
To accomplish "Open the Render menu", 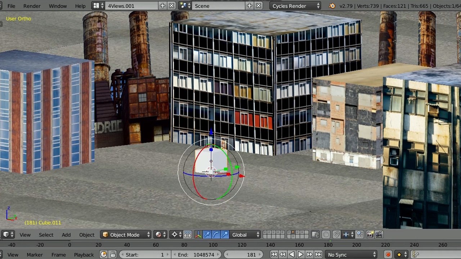I will (x=32, y=6).
